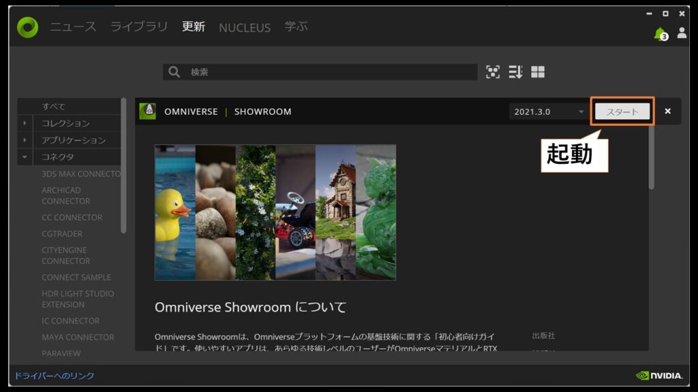Image resolution: width=698 pixels, height=392 pixels.
Task: Switch to grid view icon
Action: point(538,72)
